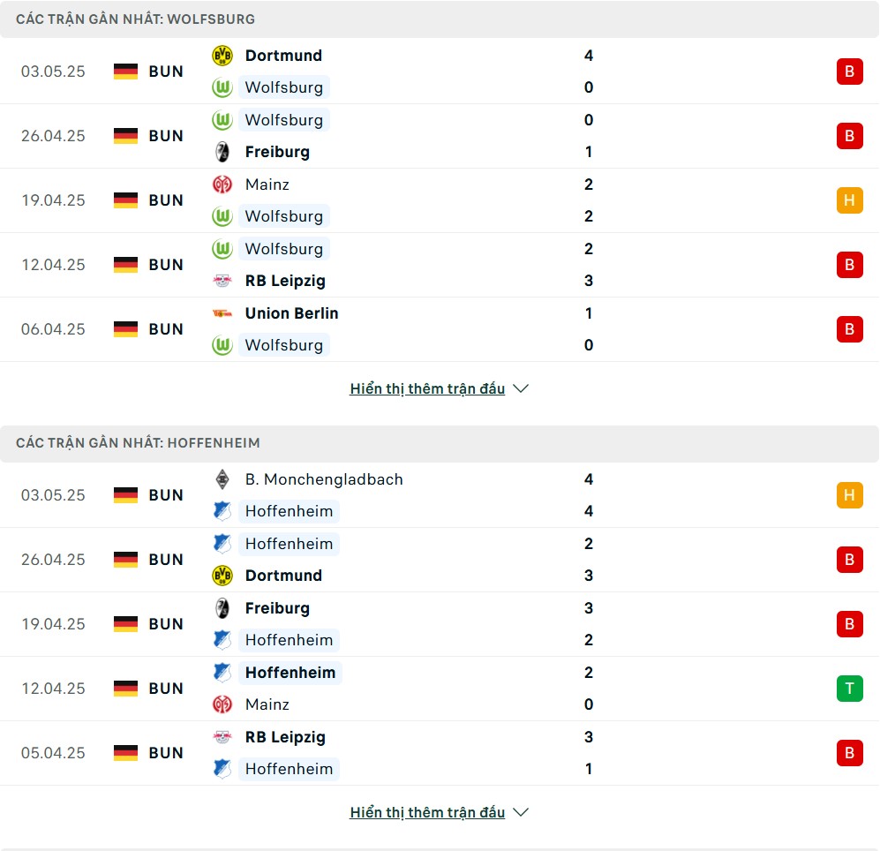880x851 pixels.
Task: Click RB Leipzig logo in Wolfsburg's 12.04.25 match
Action: coord(222,281)
